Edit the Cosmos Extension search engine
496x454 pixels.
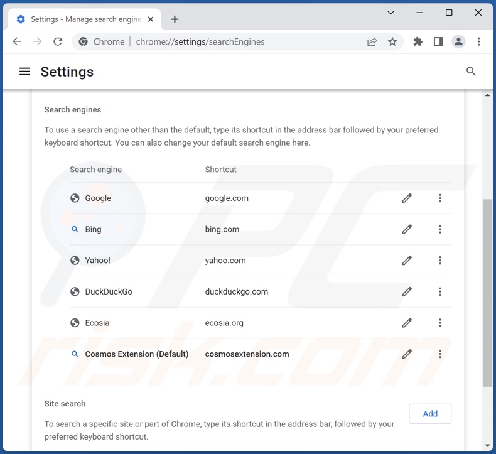click(407, 354)
